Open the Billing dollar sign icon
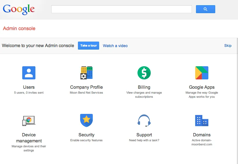This screenshot has height=164, width=238. click(x=144, y=73)
